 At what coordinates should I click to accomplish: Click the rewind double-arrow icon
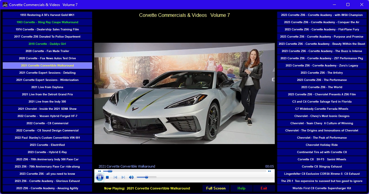pyautogui.click(x=99, y=171)
